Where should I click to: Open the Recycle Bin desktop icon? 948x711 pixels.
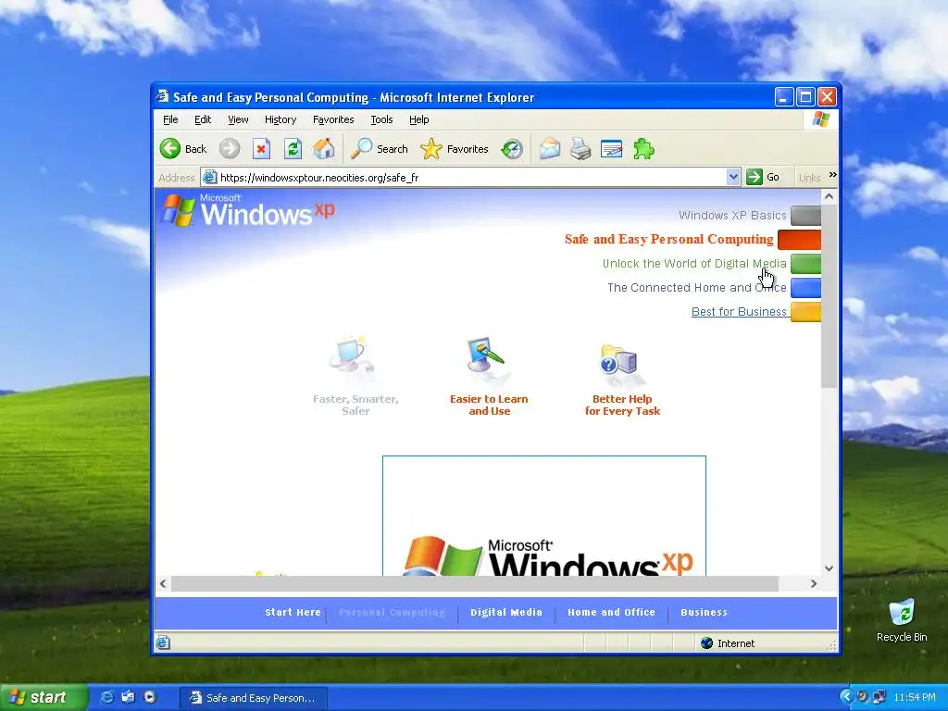click(x=902, y=612)
